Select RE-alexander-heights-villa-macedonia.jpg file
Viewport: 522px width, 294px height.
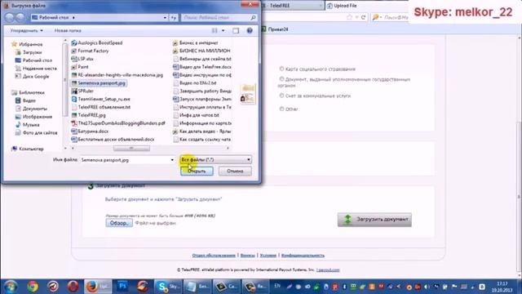click(x=120, y=75)
